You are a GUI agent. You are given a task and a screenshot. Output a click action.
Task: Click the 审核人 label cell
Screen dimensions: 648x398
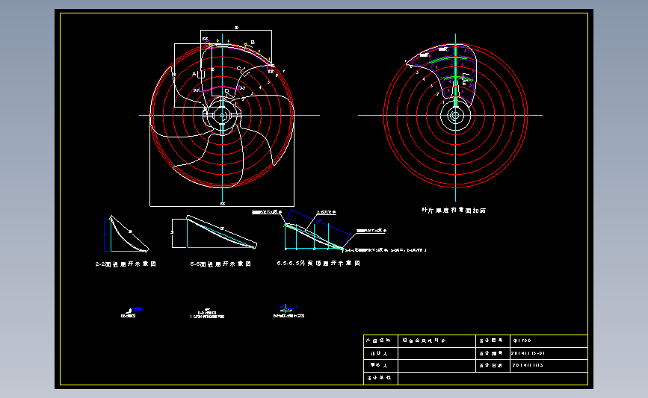(x=380, y=366)
